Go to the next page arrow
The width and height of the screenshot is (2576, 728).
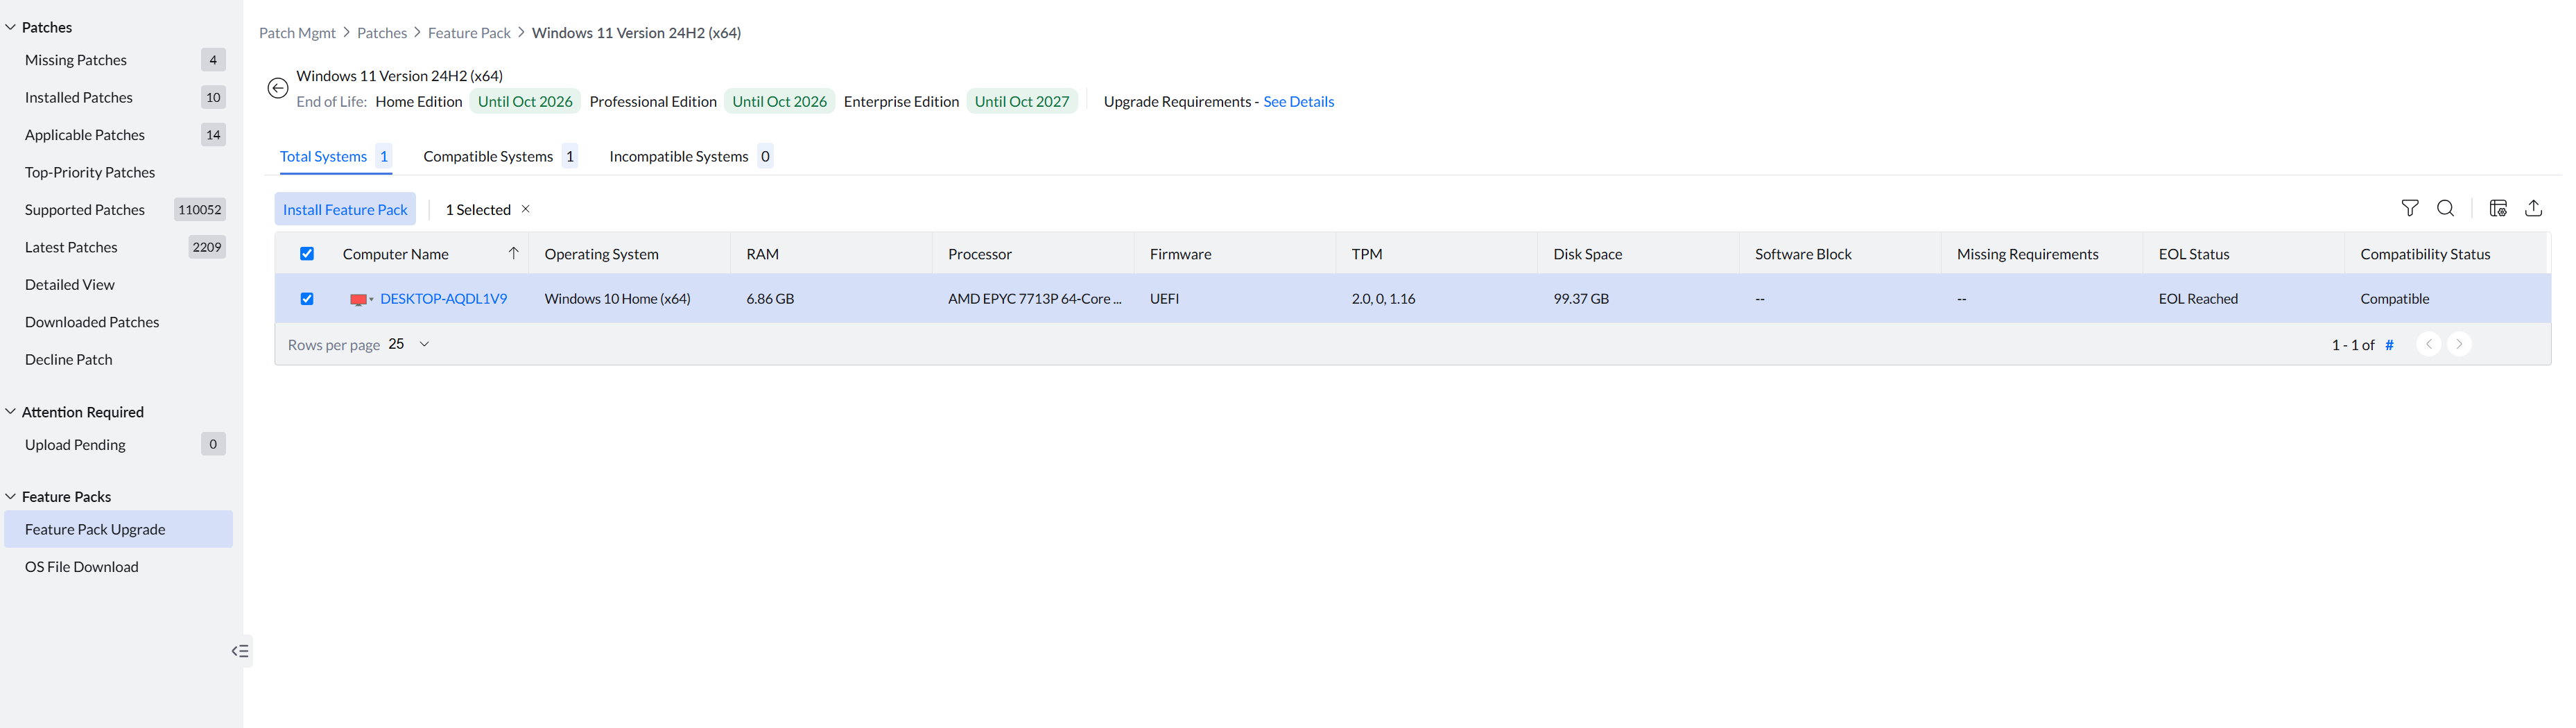coord(2459,344)
